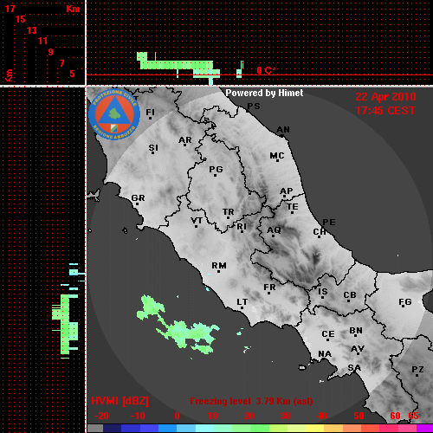Select the time '17:45 CEST'
Screen dimensions: 433x433
(385, 111)
